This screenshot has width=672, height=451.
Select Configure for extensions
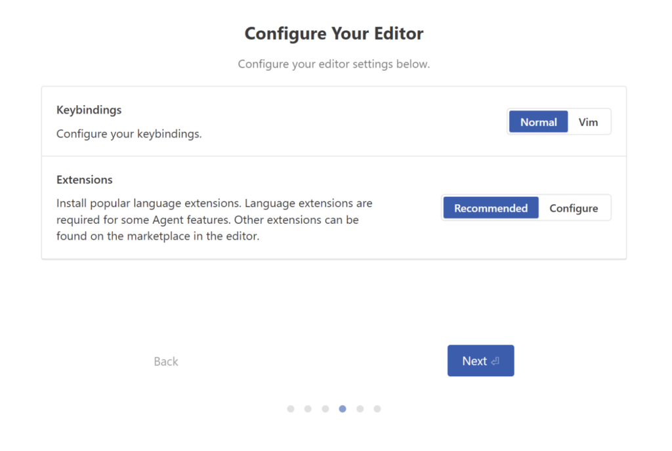pyautogui.click(x=574, y=208)
